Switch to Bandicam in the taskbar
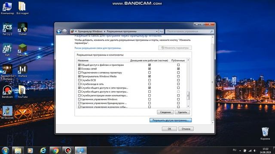Screen dimensions: 275x154 pyautogui.click(x=68, y=150)
